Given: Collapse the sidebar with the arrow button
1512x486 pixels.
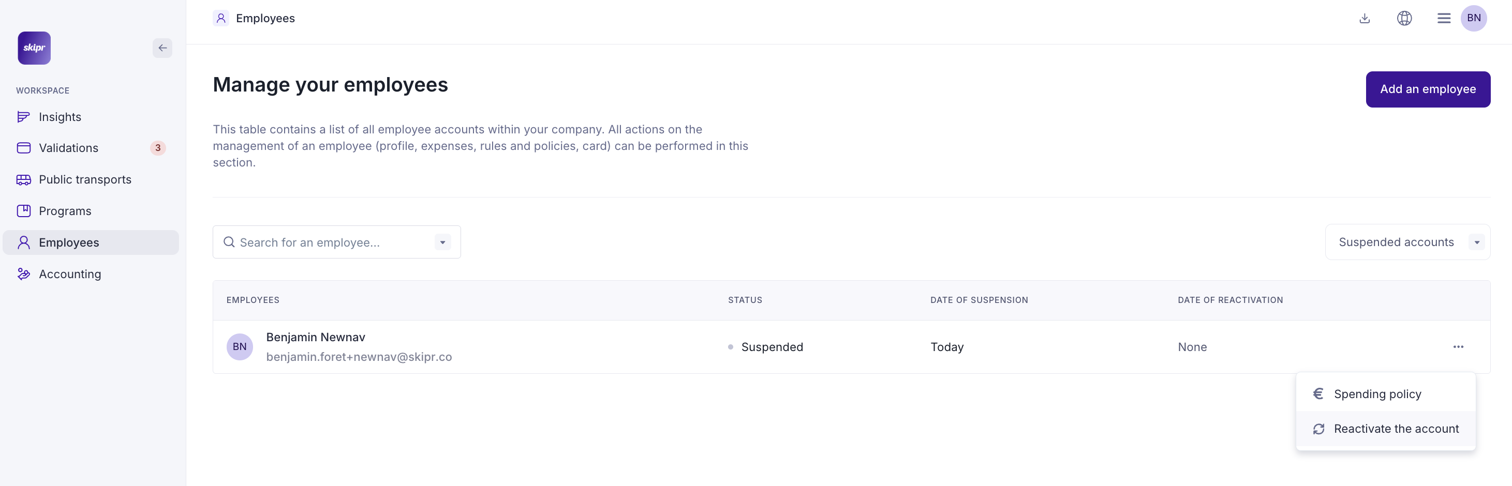Looking at the screenshot, I should coord(162,48).
